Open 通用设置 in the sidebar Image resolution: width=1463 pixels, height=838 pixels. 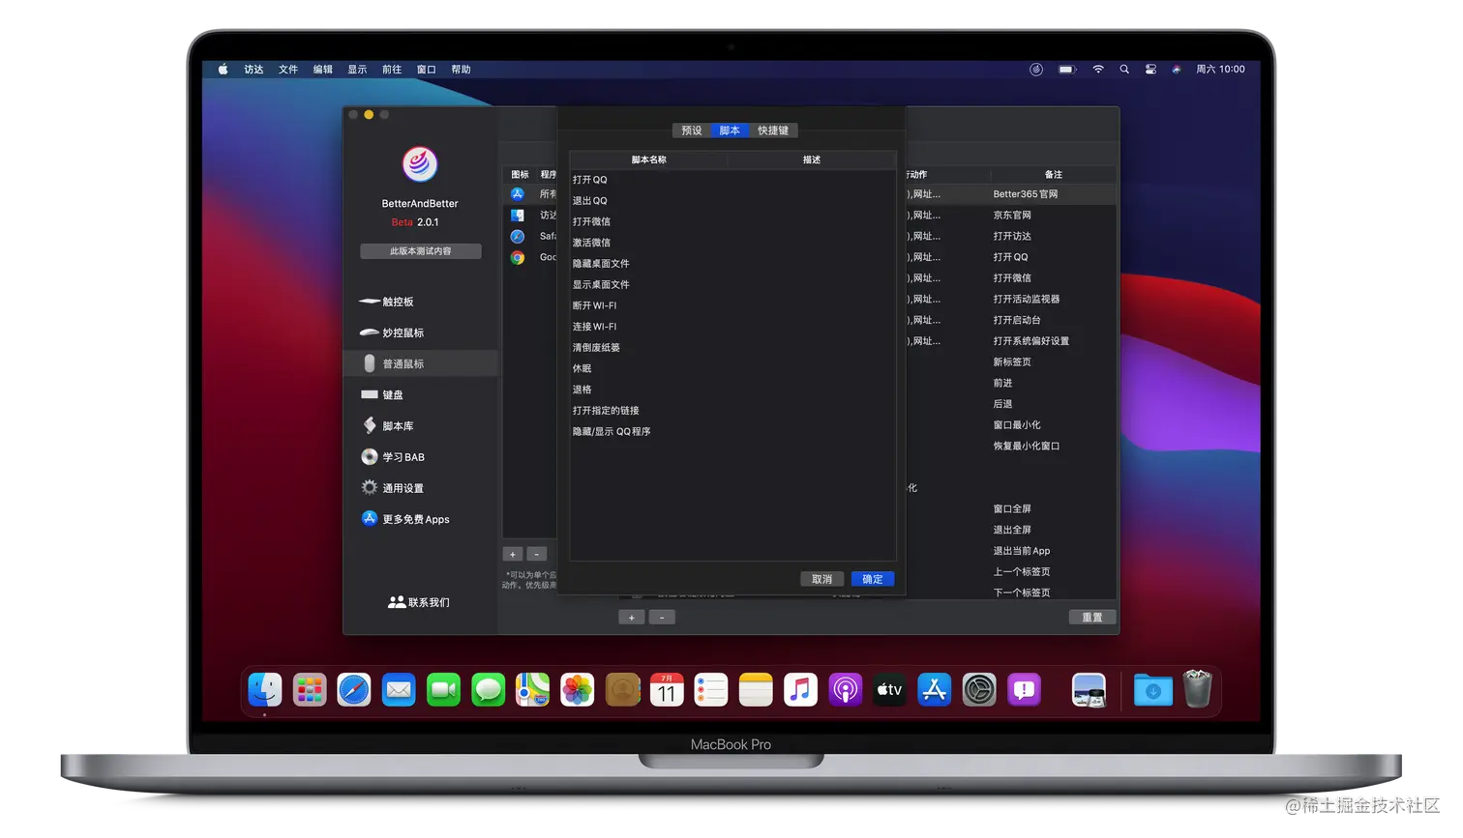[x=420, y=488]
